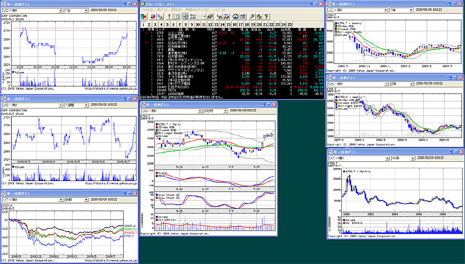The height and width of the screenshot is (264, 465).
Task: Click the window tile grid toolbar icon
Action: [x=192, y=16]
